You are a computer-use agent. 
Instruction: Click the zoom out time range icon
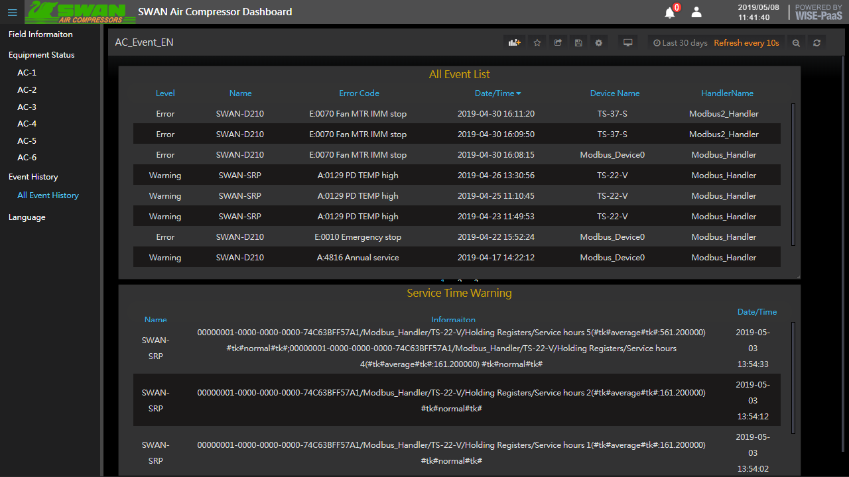coord(796,42)
